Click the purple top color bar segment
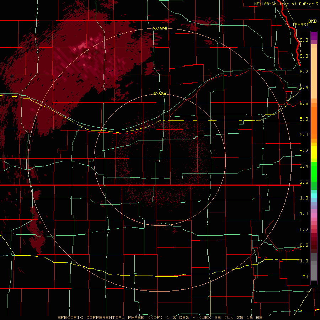 [314, 36]
